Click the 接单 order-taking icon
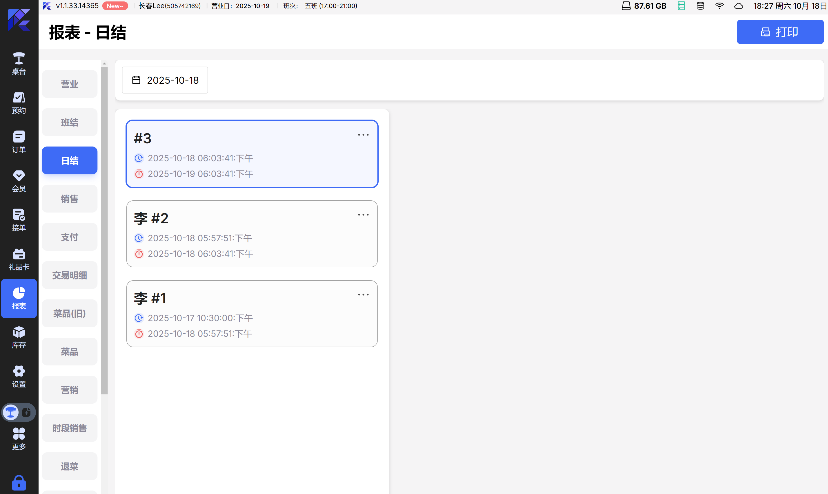 click(19, 220)
